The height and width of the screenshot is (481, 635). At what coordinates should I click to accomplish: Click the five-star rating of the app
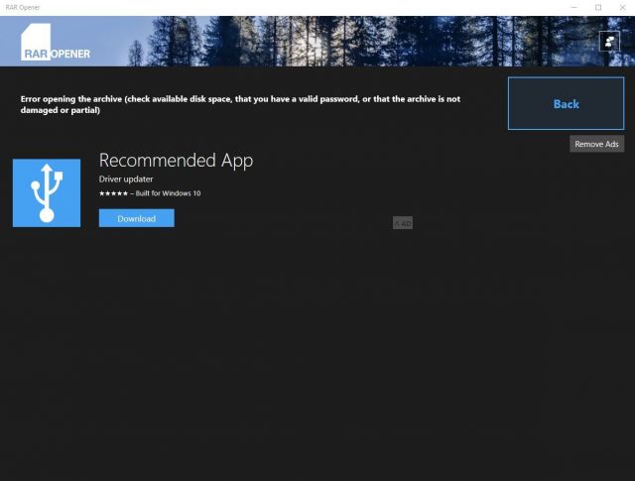click(x=113, y=193)
